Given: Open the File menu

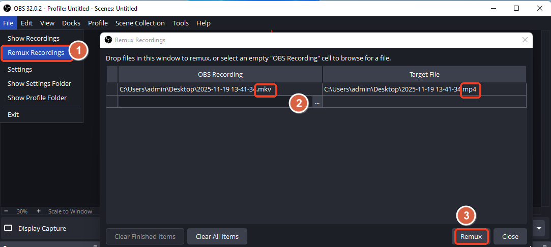Looking at the screenshot, I should tap(8, 23).
